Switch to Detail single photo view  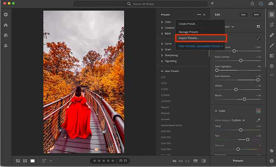32,161
